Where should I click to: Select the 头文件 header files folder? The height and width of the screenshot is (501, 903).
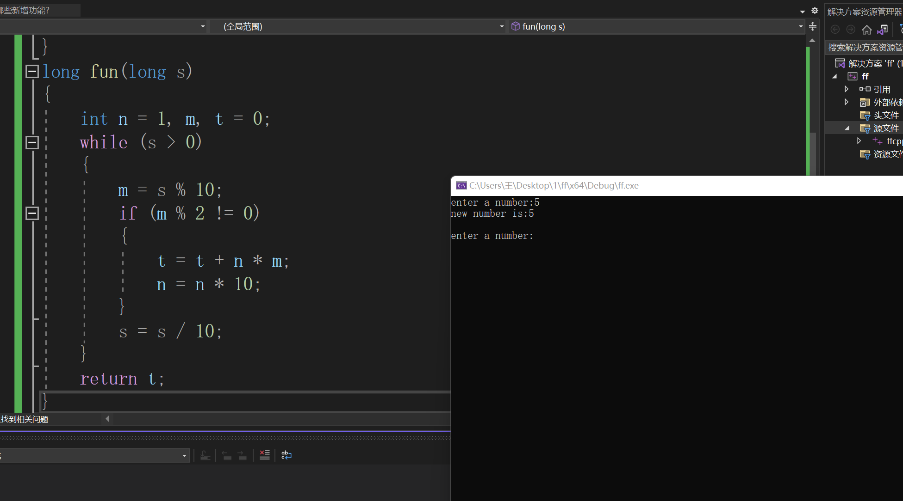(x=885, y=115)
